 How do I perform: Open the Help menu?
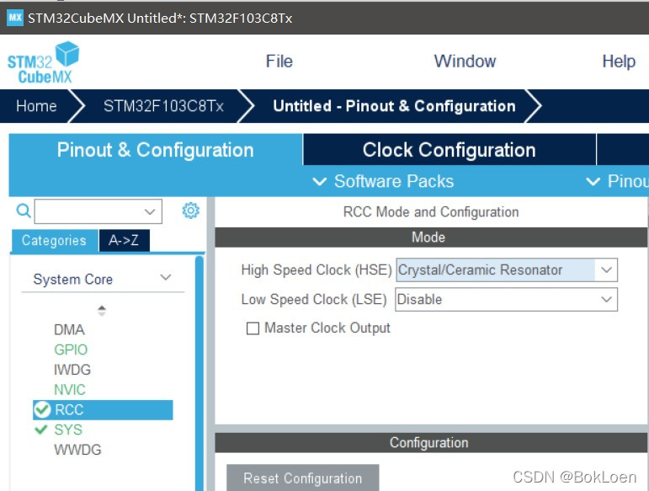tap(619, 61)
